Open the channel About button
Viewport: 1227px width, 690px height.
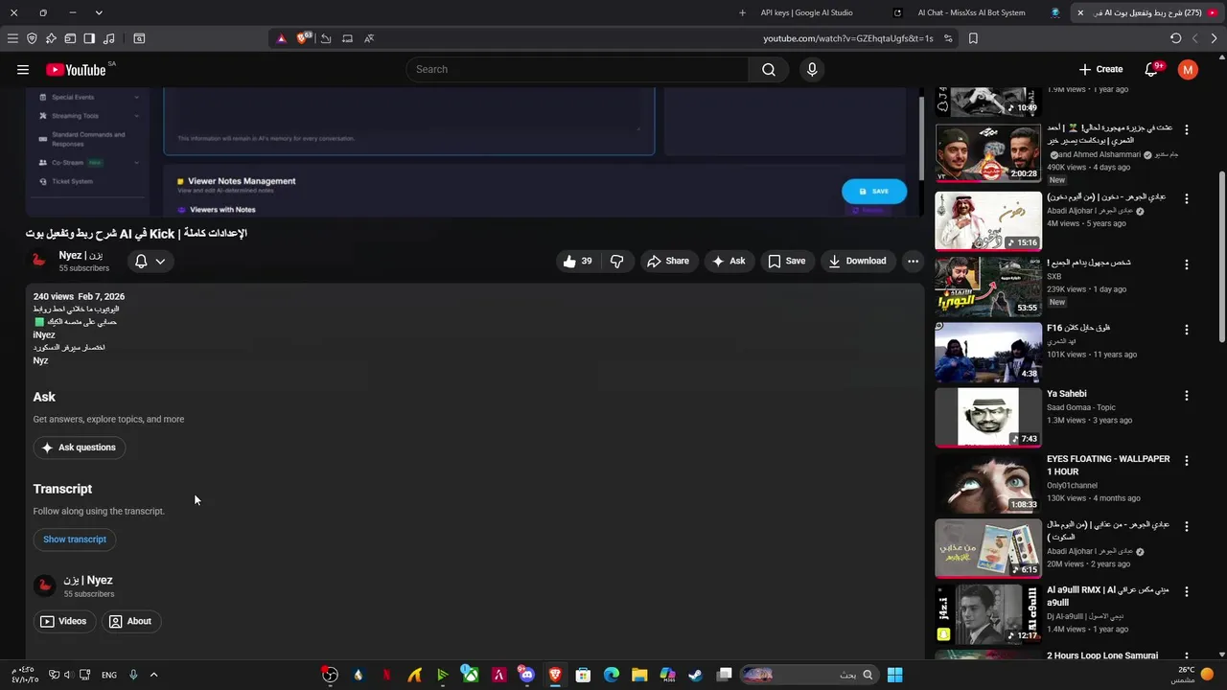pos(130,621)
